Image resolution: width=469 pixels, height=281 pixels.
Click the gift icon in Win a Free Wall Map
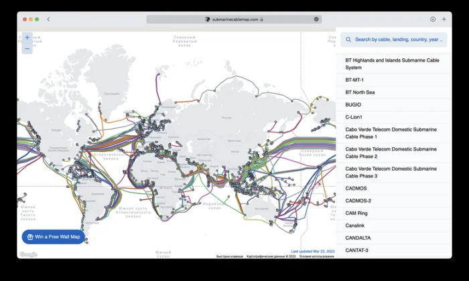click(30, 237)
